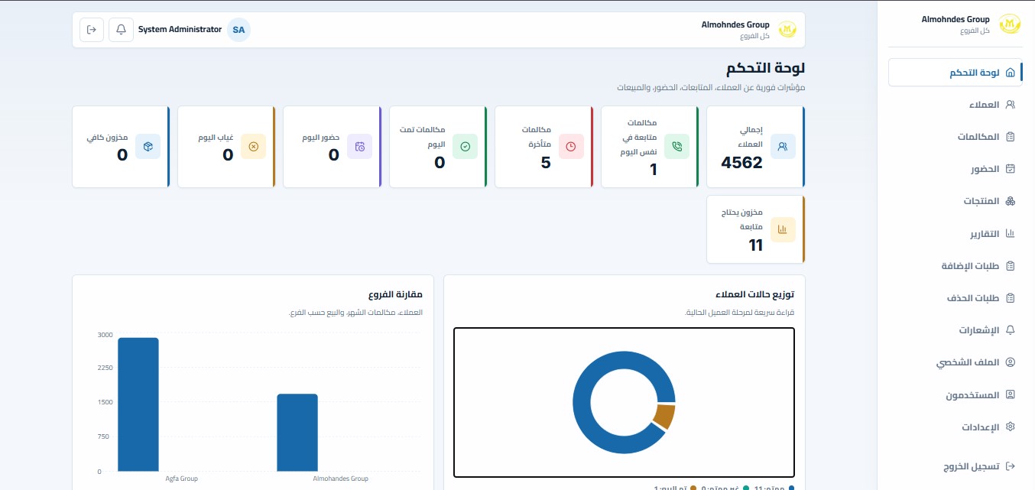Click the 750 y-axis label
The image size is (1035, 490).
(x=105, y=436)
